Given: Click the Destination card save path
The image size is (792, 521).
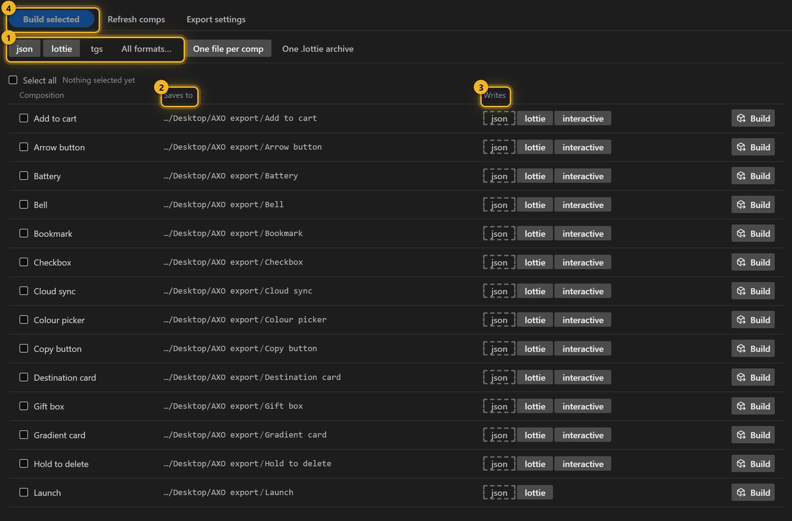Looking at the screenshot, I should pyautogui.click(x=252, y=377).
